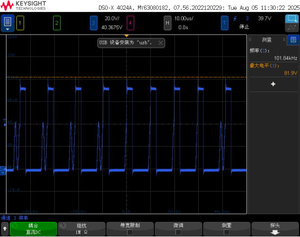The width and height of the screenshot is (300, 237).
Task: Open the impedance 阻抗 1MΩ softkey
Action: point(82,229)
